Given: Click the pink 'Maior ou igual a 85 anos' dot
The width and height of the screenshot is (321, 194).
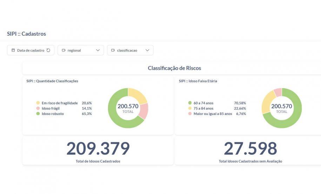Looking at the screenshot, I should 190,114.
